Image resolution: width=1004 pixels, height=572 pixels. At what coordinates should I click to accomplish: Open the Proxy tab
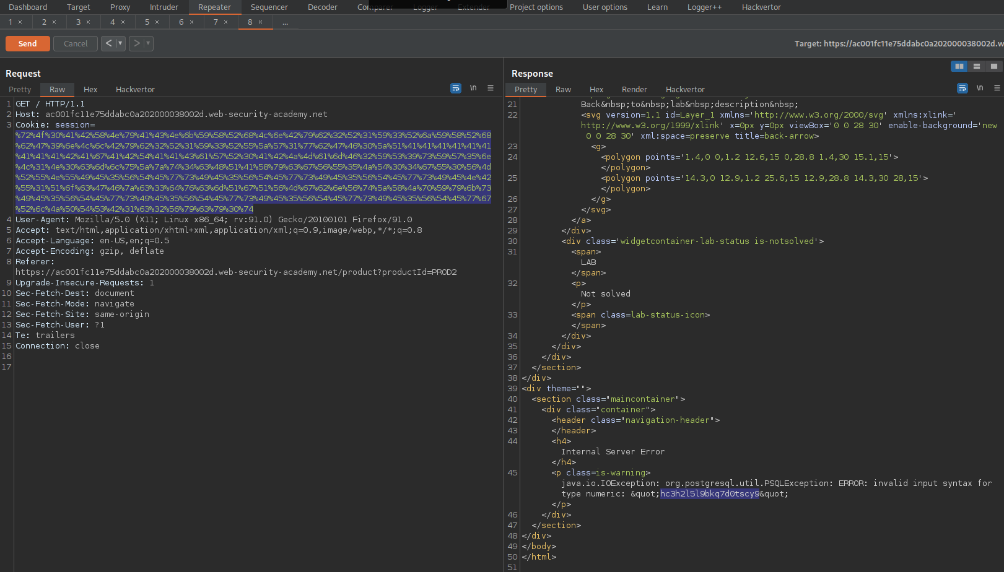tap(120, 7)
